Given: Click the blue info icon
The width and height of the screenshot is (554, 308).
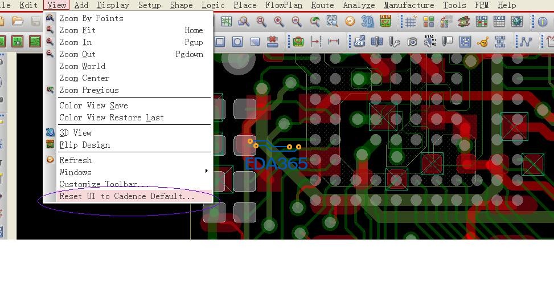Looking at the screenshot, I should pyautogui.click(x=543, y=22).
